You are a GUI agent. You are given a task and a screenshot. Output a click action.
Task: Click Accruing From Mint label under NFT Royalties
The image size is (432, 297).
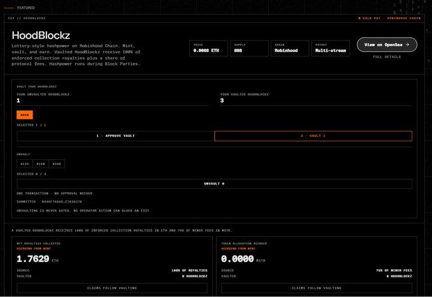tap(34, 249)
